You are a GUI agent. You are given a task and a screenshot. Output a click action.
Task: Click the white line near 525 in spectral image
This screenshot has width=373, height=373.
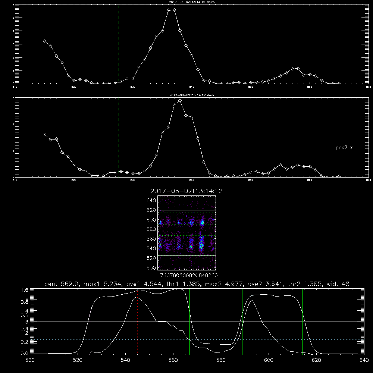187,256
